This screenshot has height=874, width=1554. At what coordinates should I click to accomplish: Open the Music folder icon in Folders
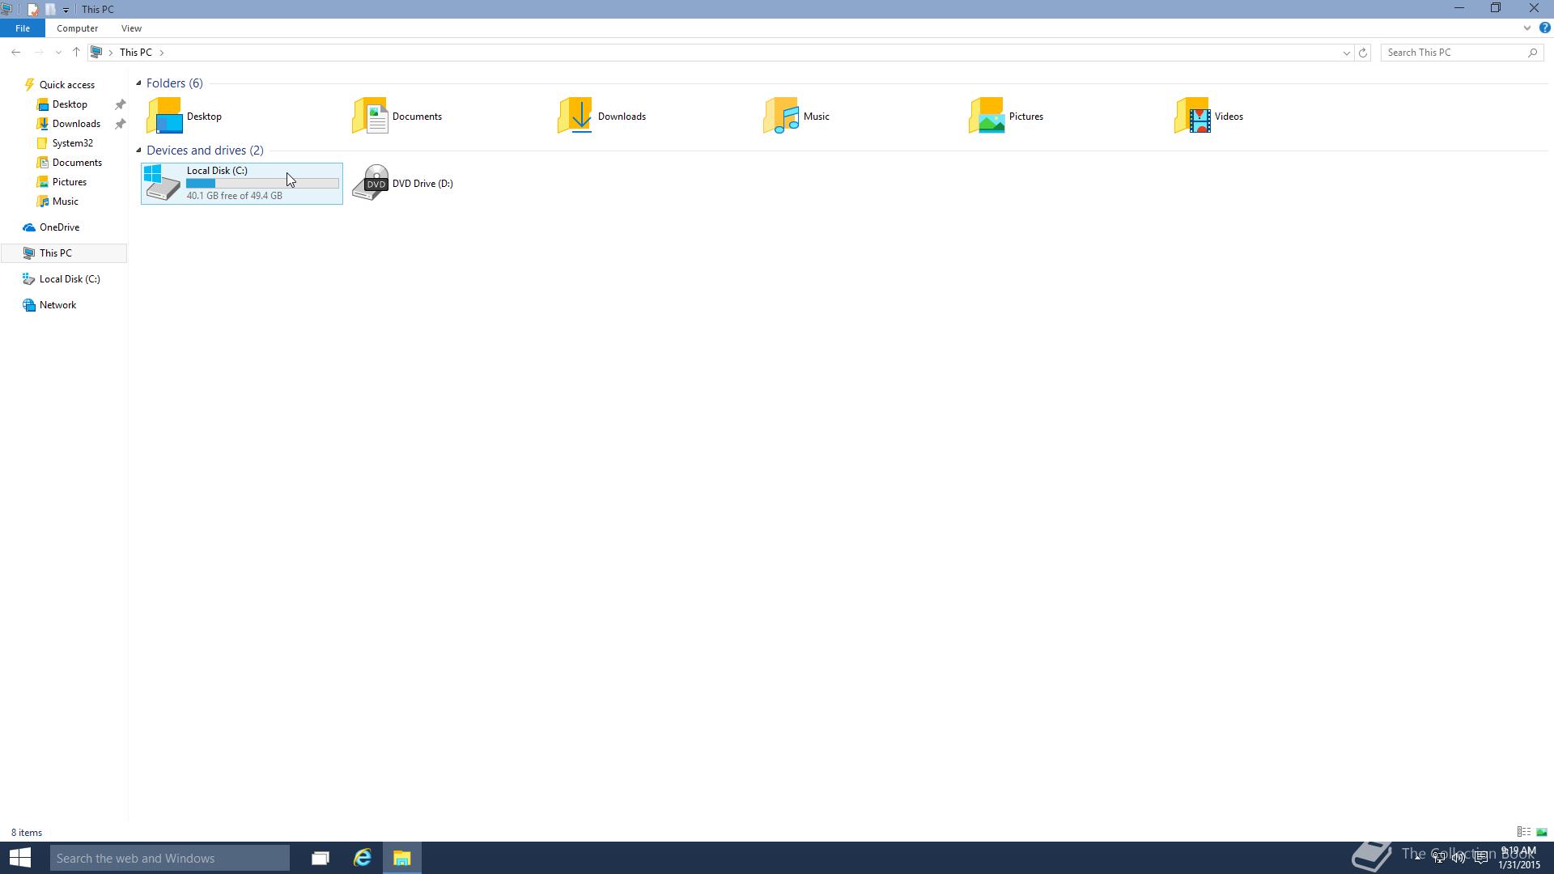click(781, 116)
